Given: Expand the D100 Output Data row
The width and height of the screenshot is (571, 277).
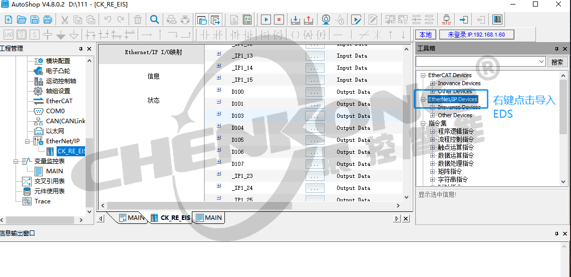Looking at the screenshot, I should 219,90.
